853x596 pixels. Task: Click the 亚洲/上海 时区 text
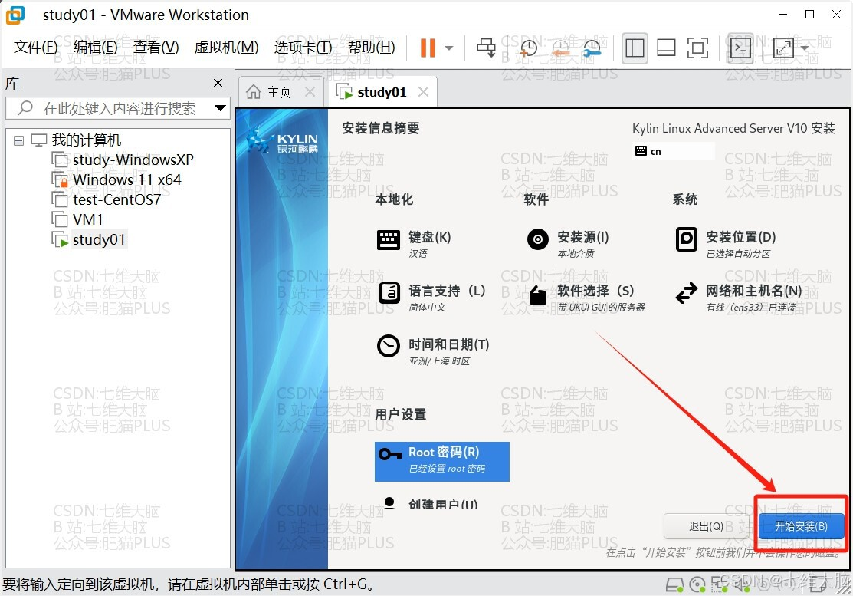439,361
